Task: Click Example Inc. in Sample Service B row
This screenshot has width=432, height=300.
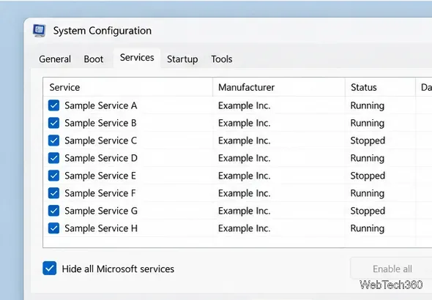Action: coord(245,123)
